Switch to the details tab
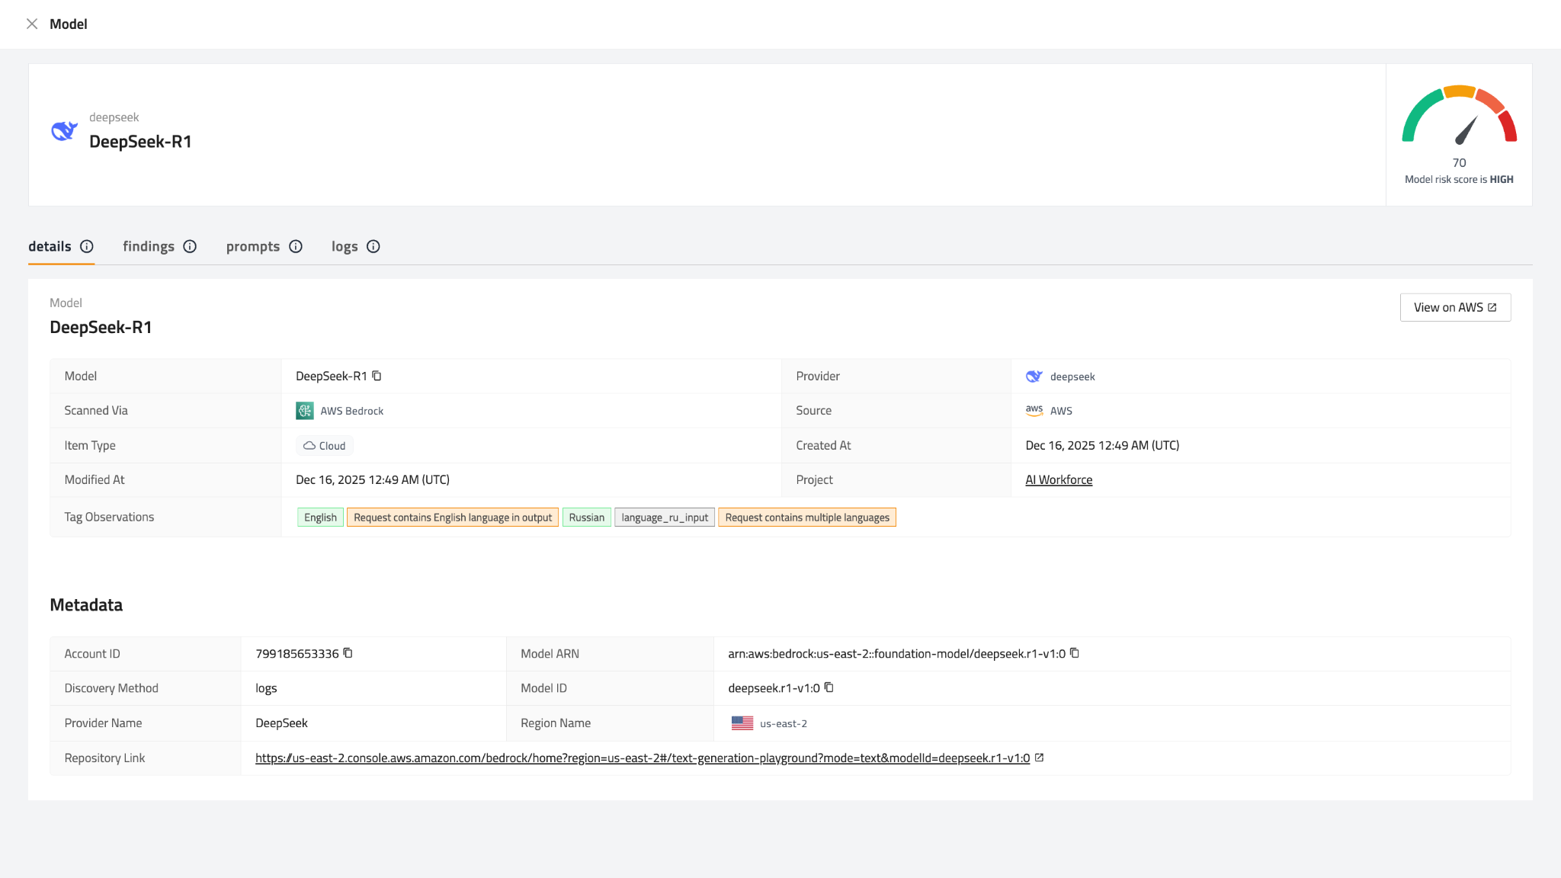Viewport: 1561px width, 878px height. (50, 246)
